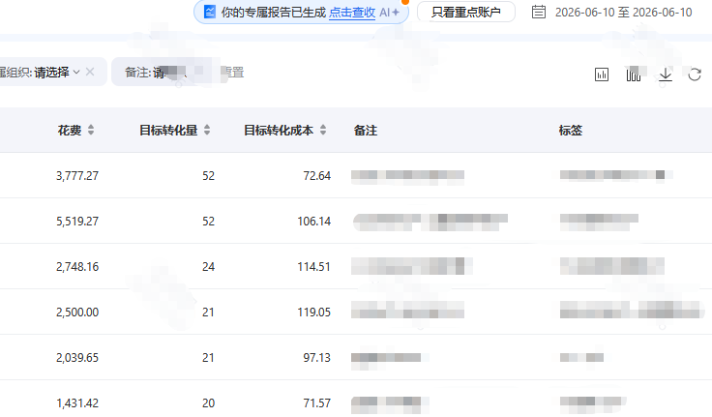
Task: Click conversion cost value 106.14
Action: [x=313, y=222]
